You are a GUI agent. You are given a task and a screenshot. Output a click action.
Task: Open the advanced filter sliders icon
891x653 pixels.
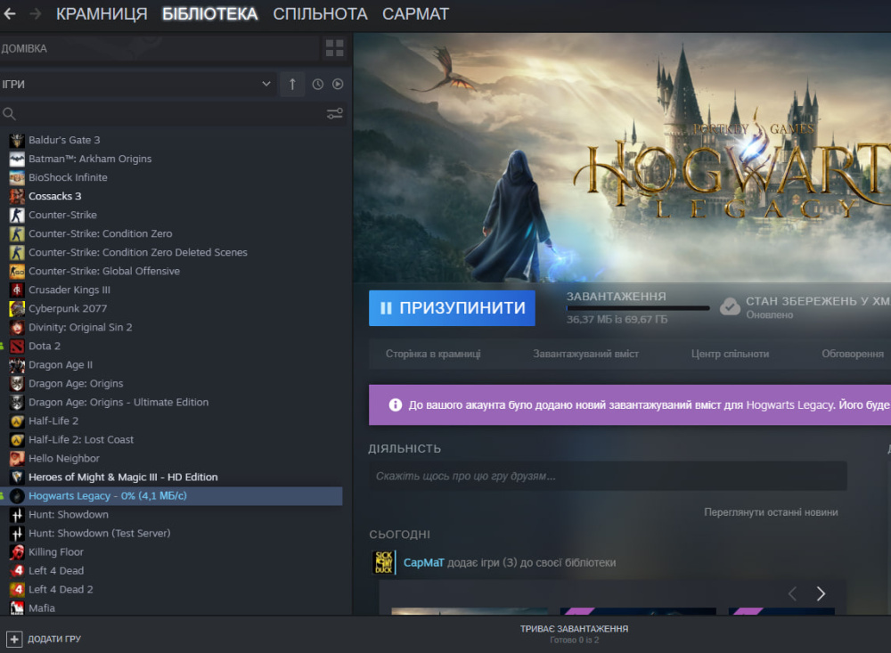(x=334, y=114)
